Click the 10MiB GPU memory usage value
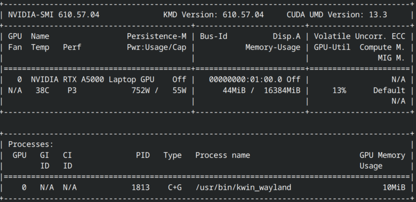Viewport: 416px width, 202px height. [x=394, y=187]
